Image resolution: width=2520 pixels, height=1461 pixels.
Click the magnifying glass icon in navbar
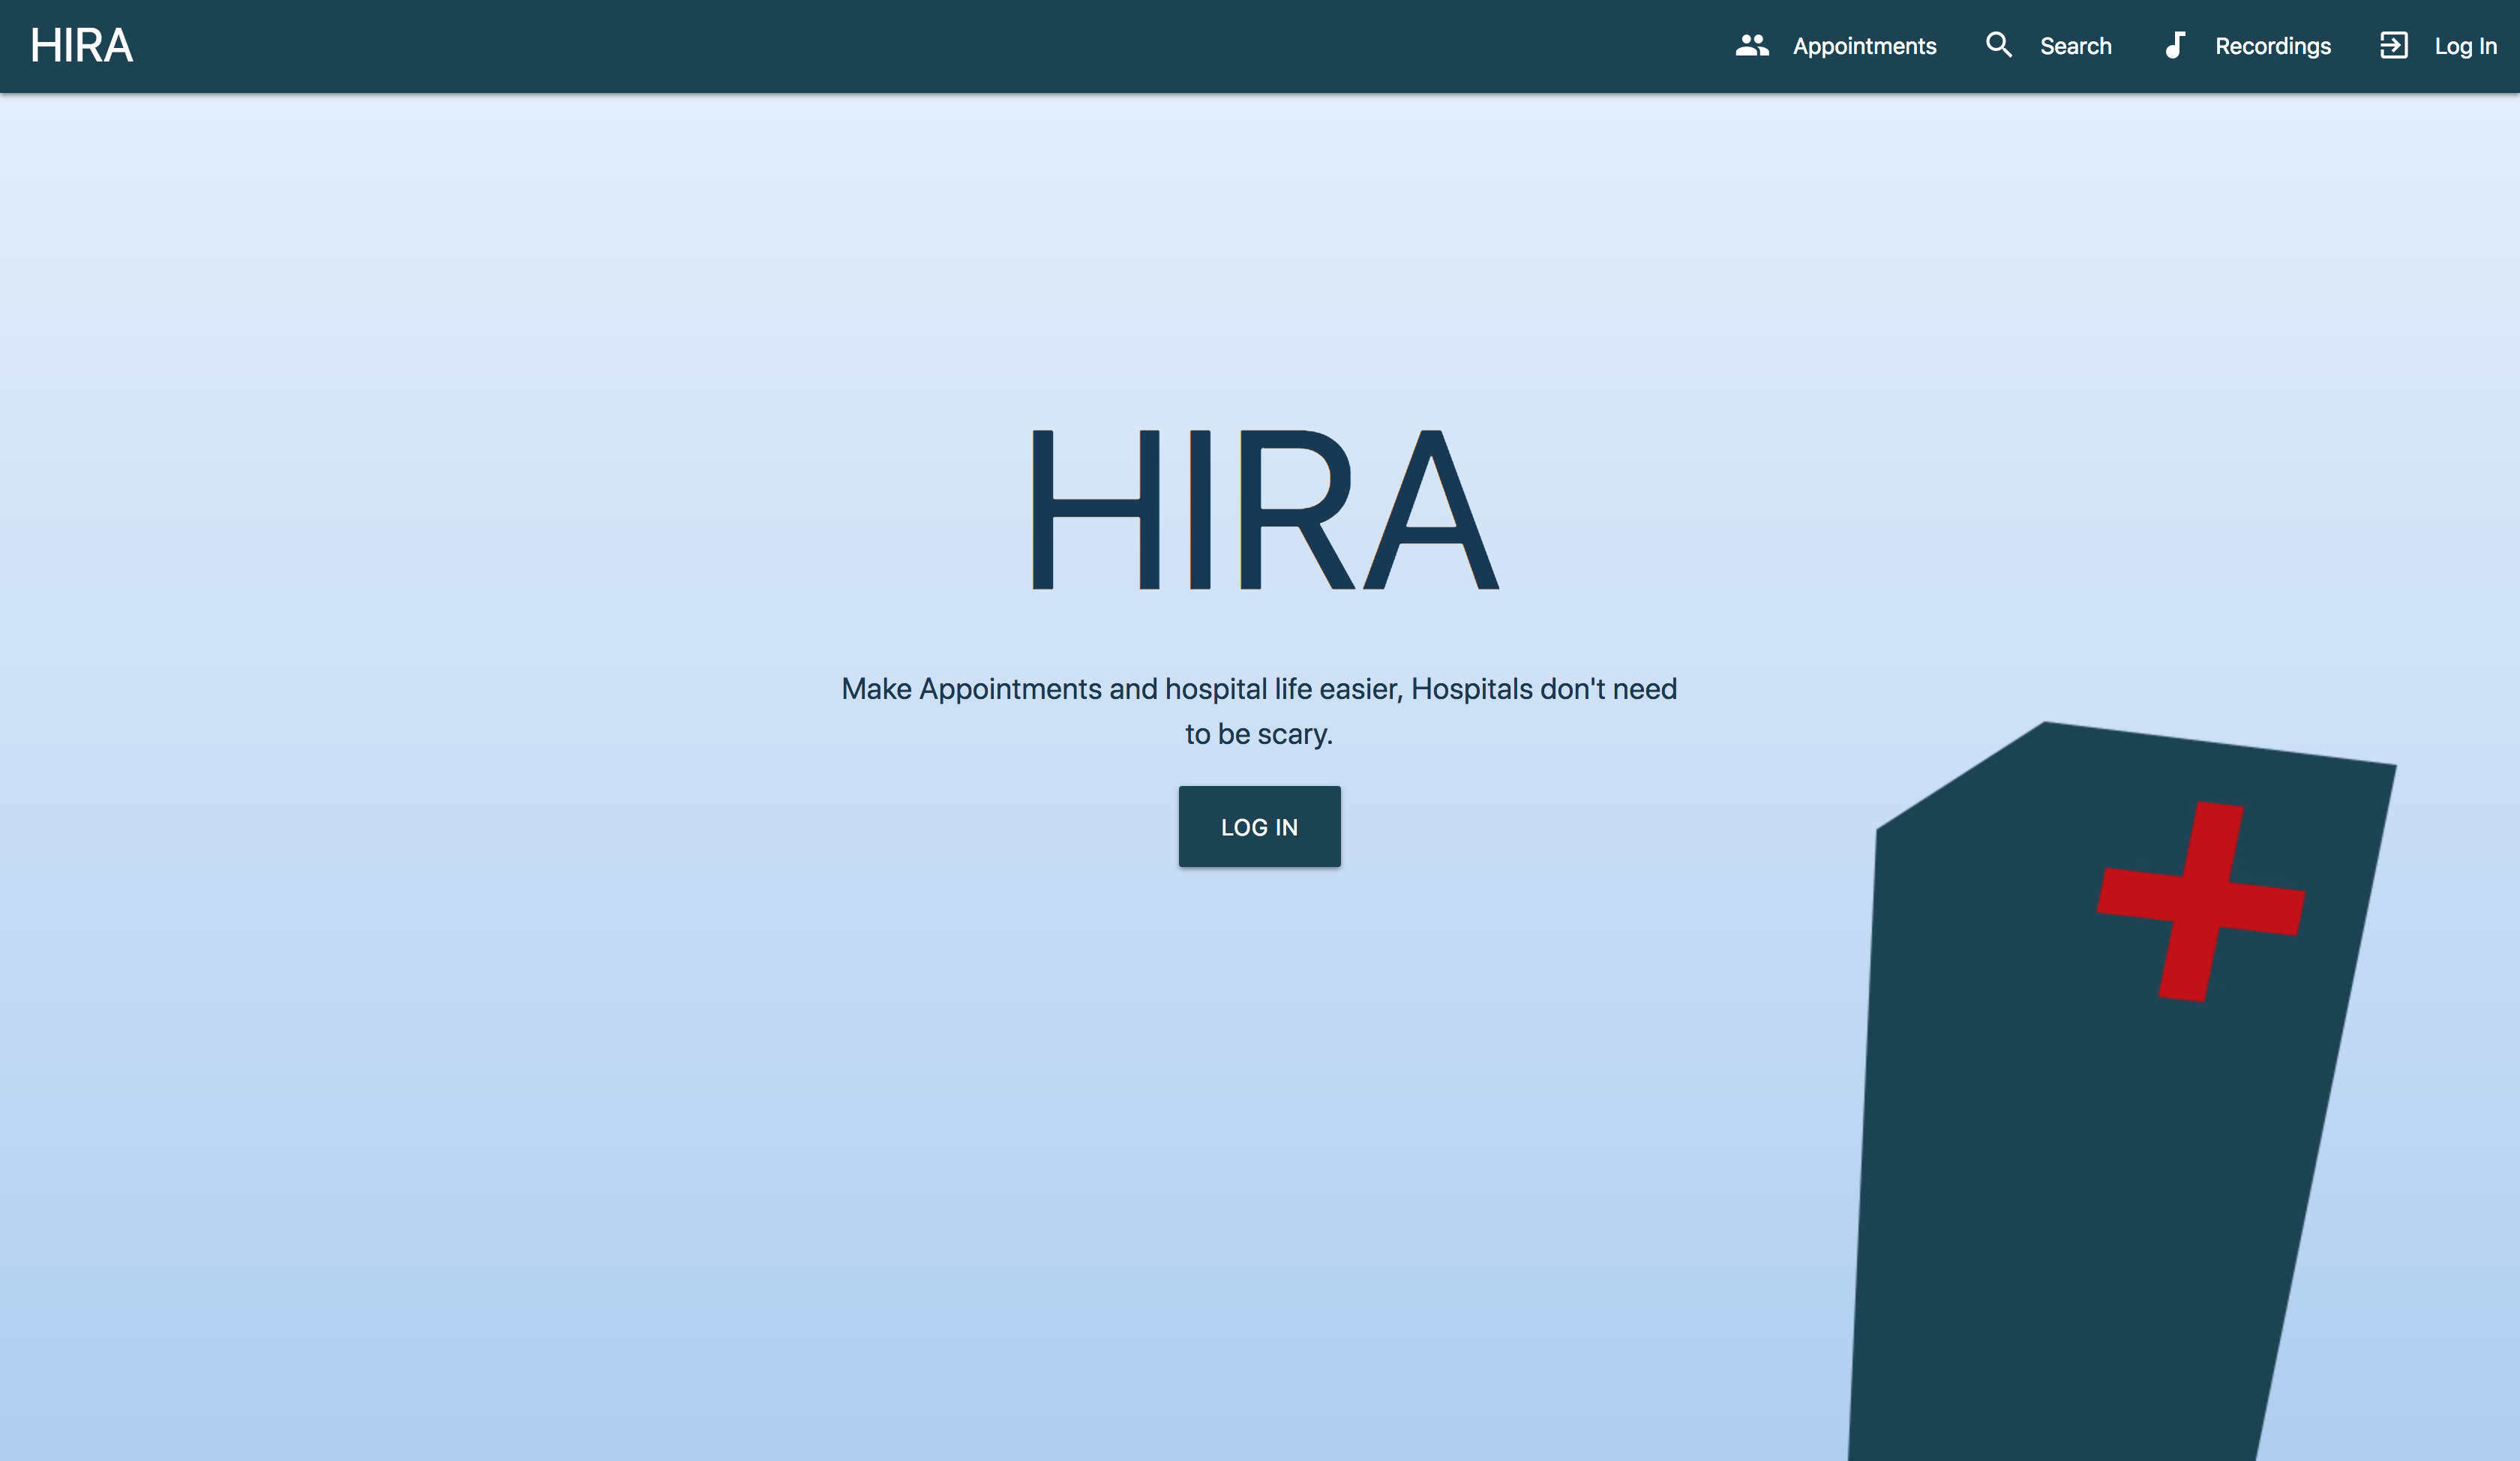1998,46
